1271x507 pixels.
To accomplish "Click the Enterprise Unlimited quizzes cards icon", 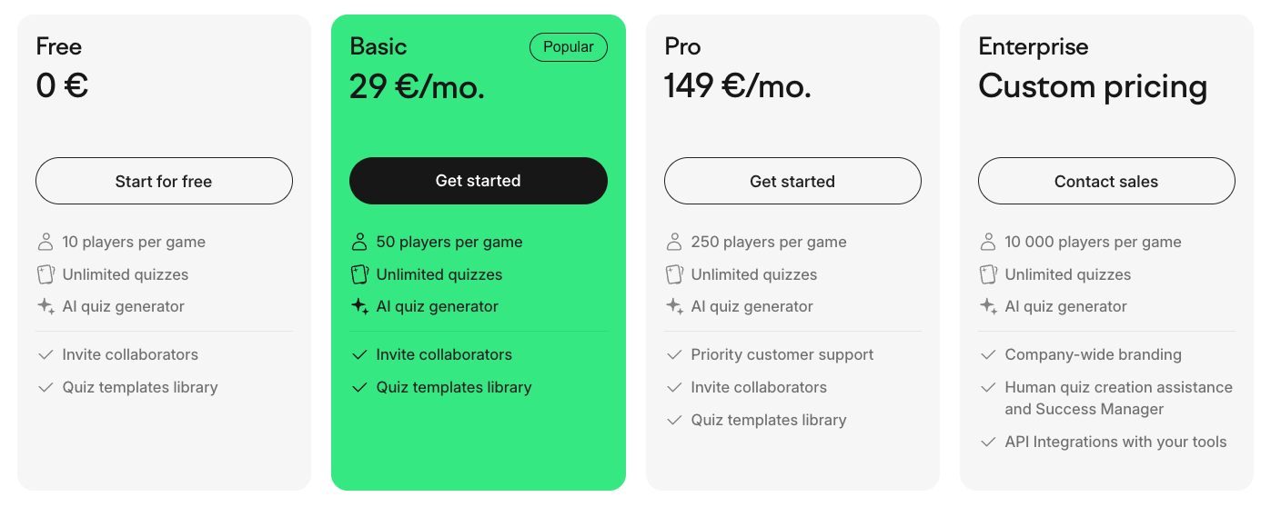I will click(988, 274).
